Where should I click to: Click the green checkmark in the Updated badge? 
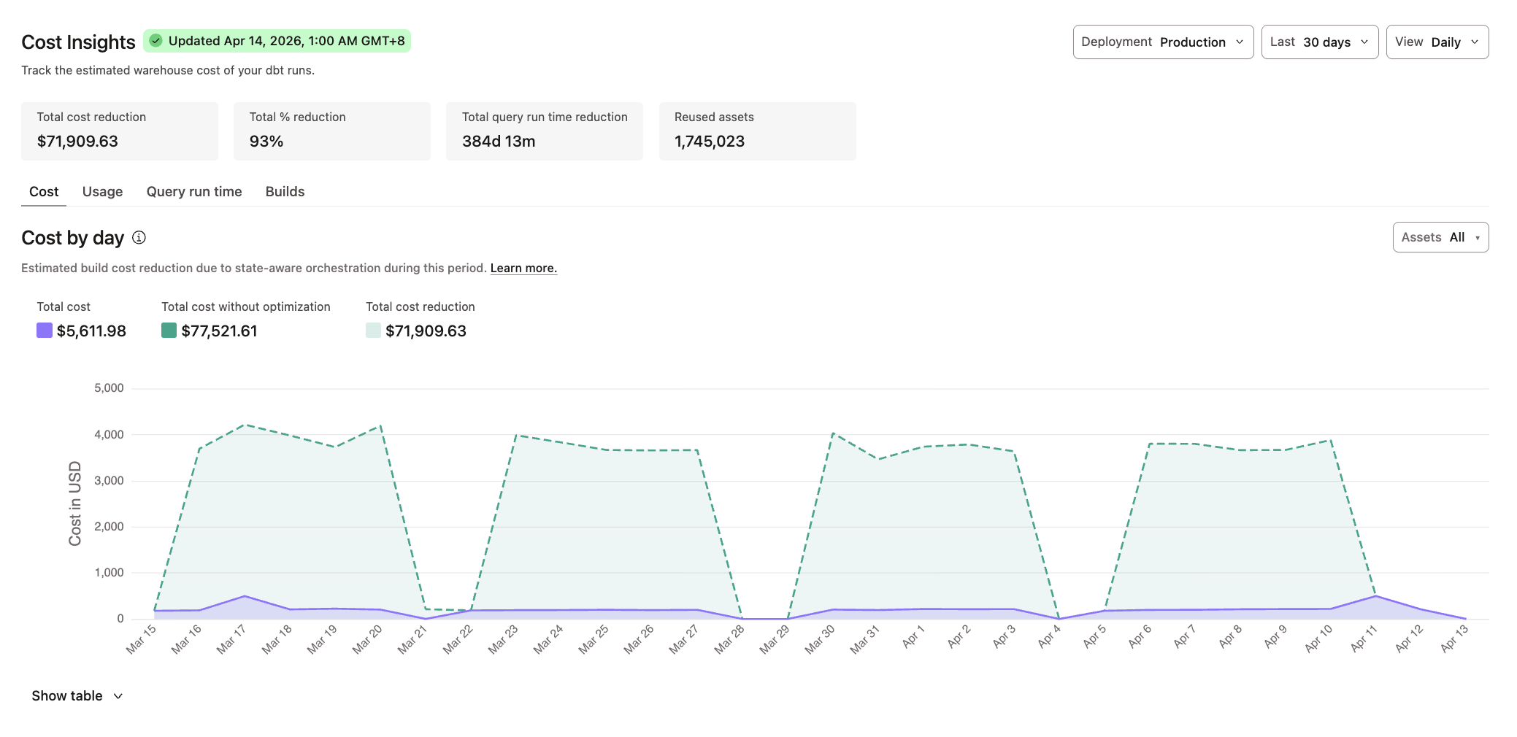pos(155,41)
